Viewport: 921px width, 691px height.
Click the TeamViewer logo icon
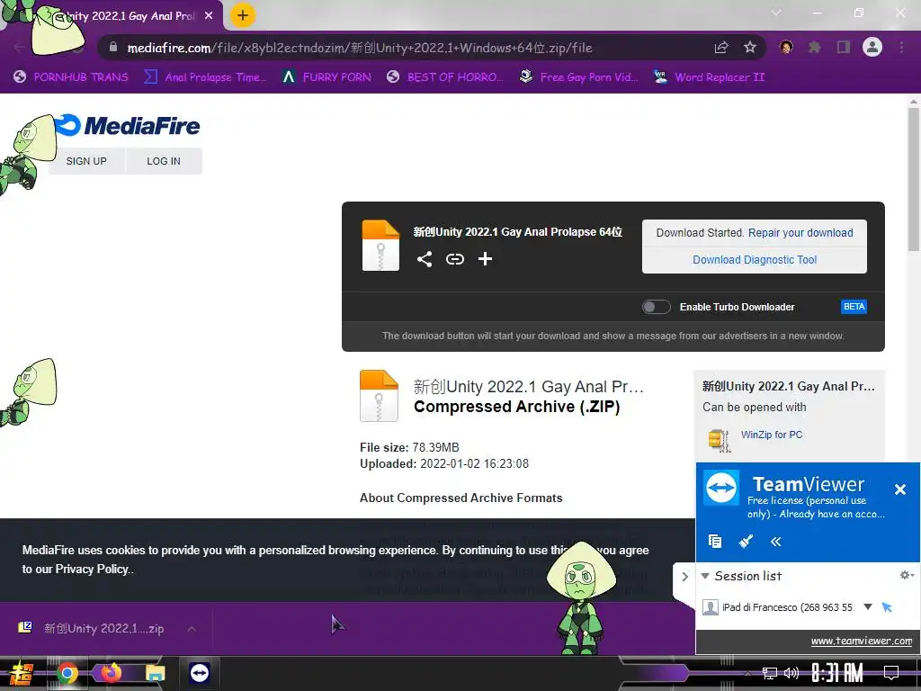(722, 488)
